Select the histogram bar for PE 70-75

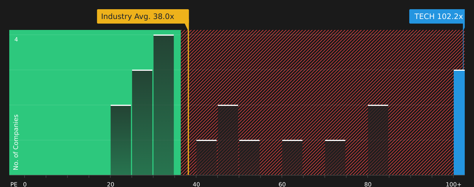click(x=335, y=157)
